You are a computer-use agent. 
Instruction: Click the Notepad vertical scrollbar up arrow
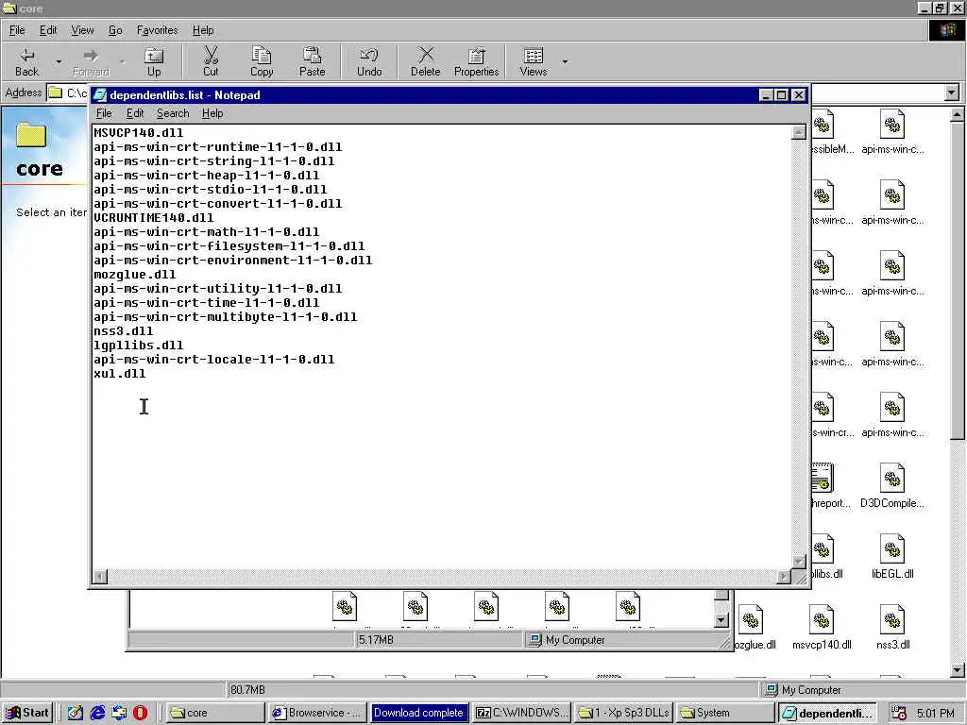[x=799, y=132]
